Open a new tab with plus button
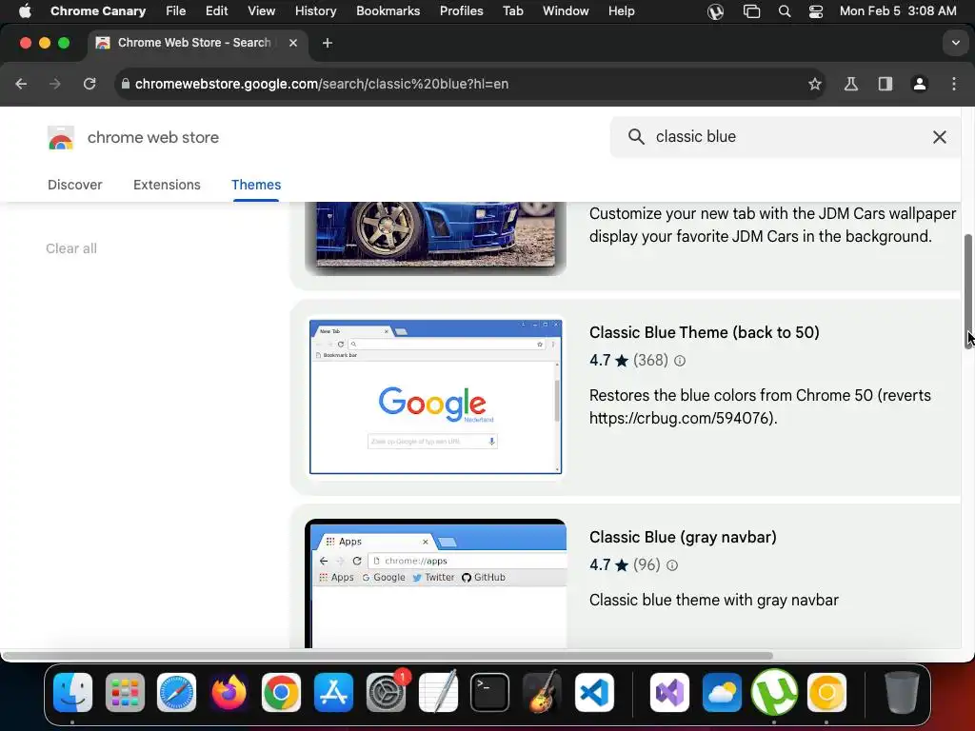The image size is (975, 731). coord(328,43)
